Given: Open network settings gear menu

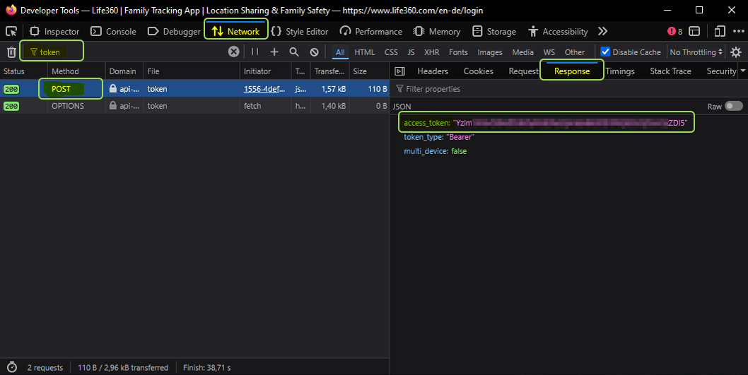Looking at the screenshot, I should (x=736, y=52).
